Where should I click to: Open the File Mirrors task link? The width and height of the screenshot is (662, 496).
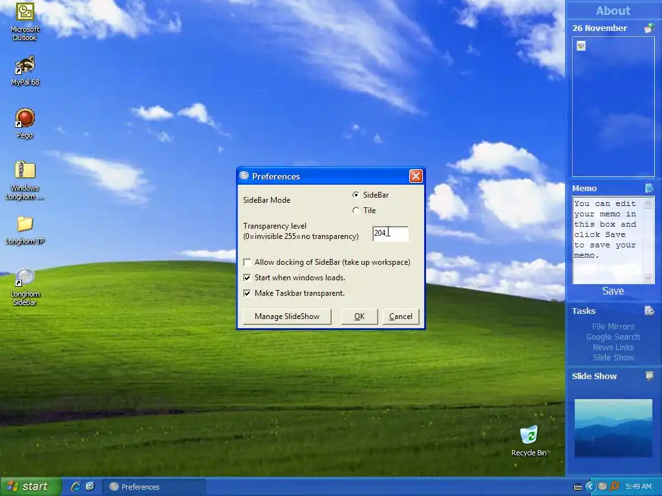[x=613, y=326]
